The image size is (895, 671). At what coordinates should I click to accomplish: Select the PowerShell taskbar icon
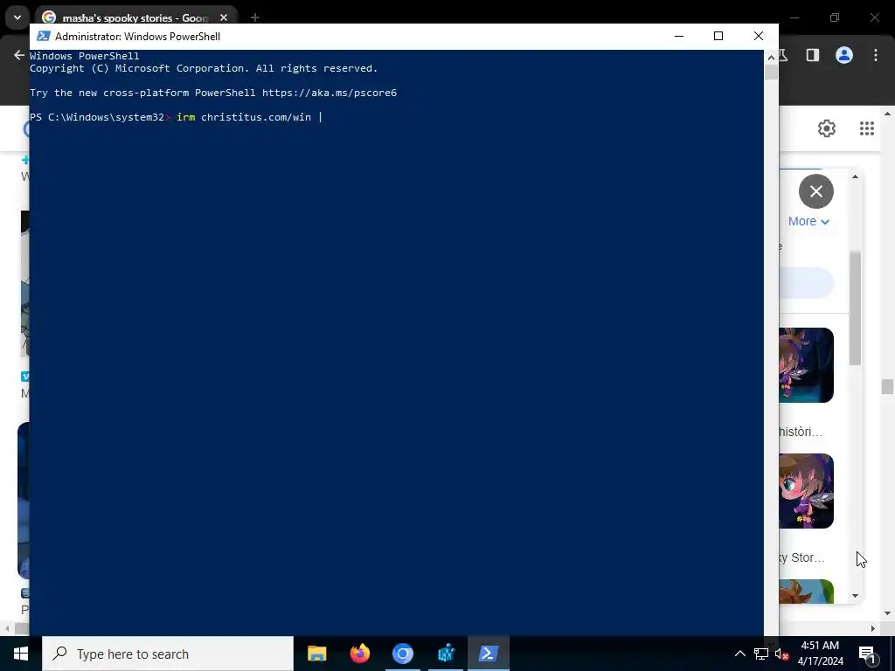coord(488,654)
